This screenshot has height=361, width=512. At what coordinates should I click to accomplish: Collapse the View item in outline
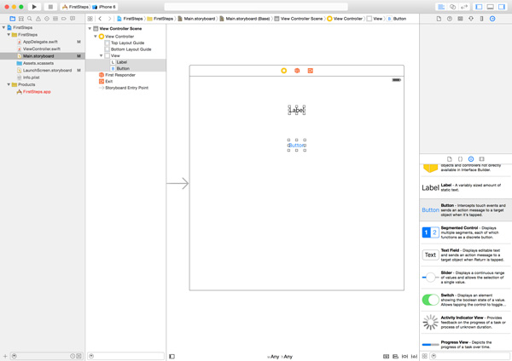[x=102, y=55]
